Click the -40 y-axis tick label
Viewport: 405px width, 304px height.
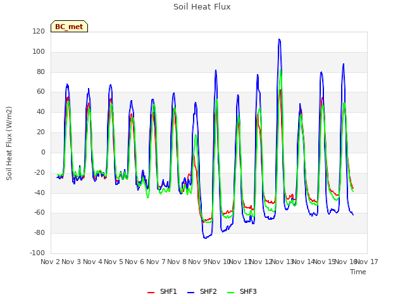pos(39,193)
